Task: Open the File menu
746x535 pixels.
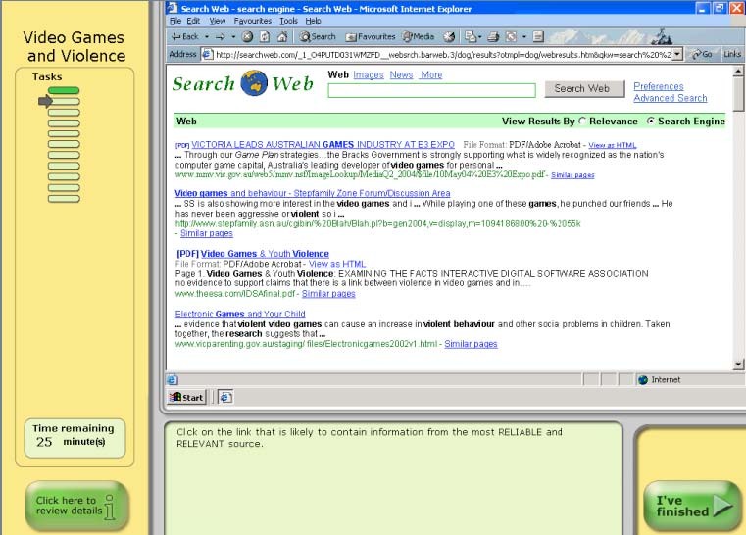Action: [175, 21]
